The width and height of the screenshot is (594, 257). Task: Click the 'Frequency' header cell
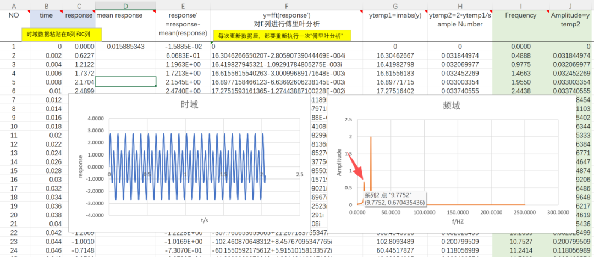520,26
